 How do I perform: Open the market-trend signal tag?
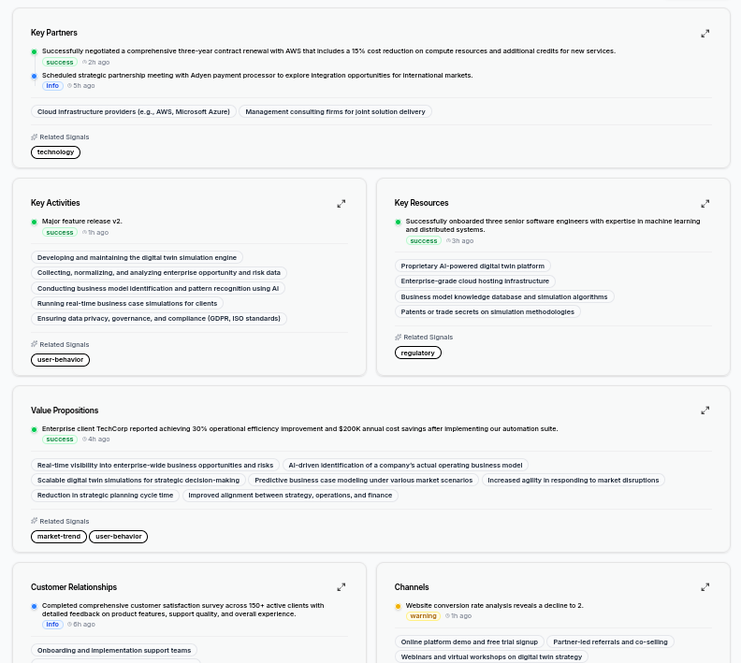click(59, 537)
